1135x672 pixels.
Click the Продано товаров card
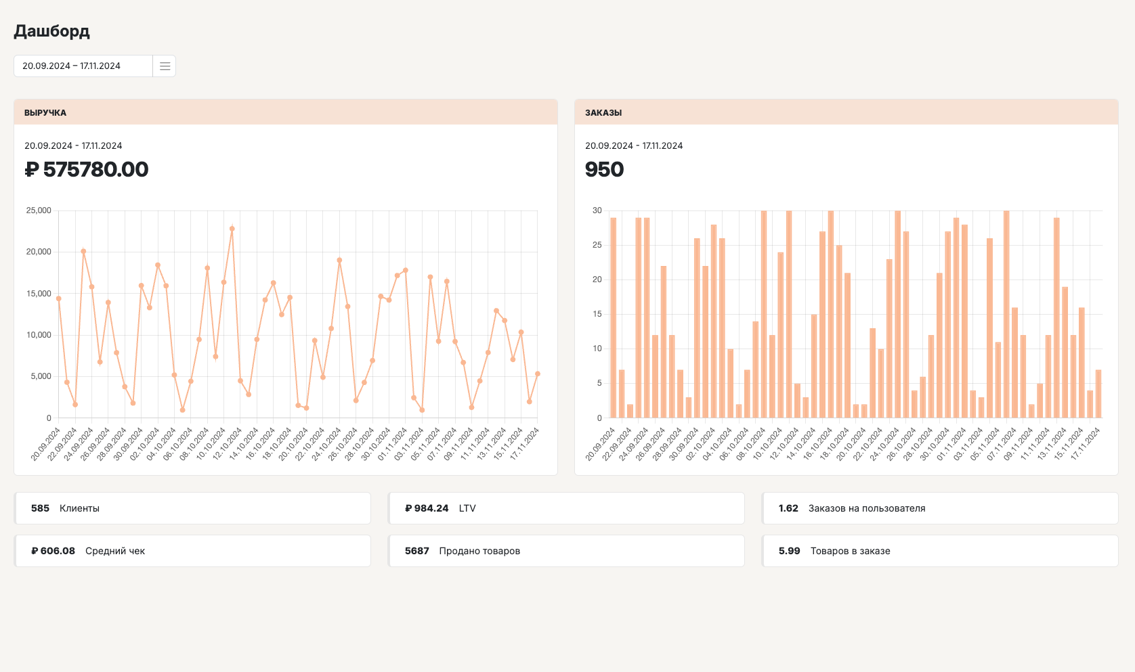tap(566, 551)
